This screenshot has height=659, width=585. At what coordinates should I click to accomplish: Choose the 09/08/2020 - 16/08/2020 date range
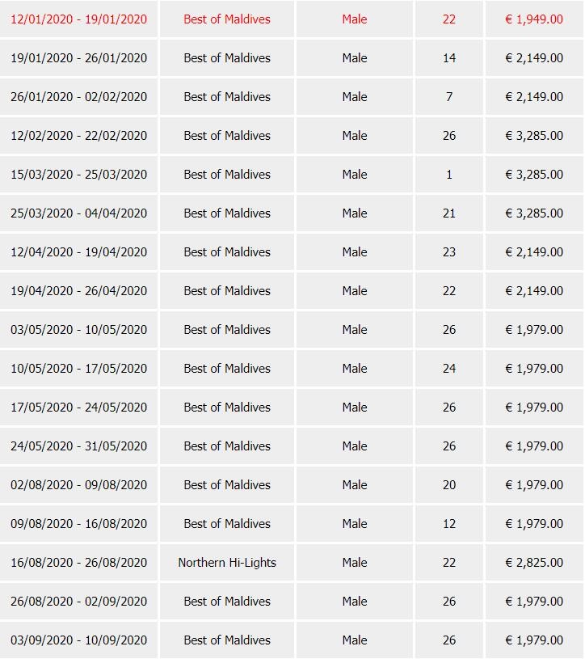coord(79,523)
